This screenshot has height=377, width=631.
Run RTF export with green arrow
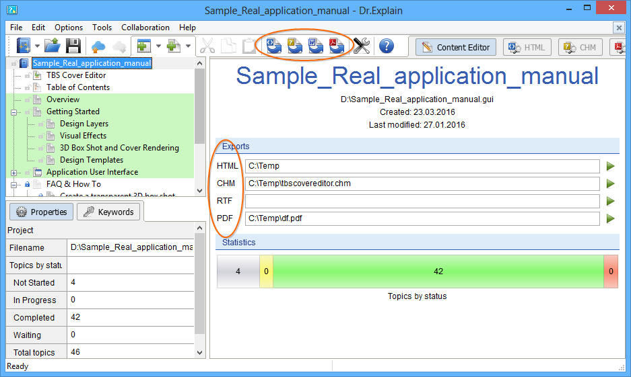coord(611,201)
